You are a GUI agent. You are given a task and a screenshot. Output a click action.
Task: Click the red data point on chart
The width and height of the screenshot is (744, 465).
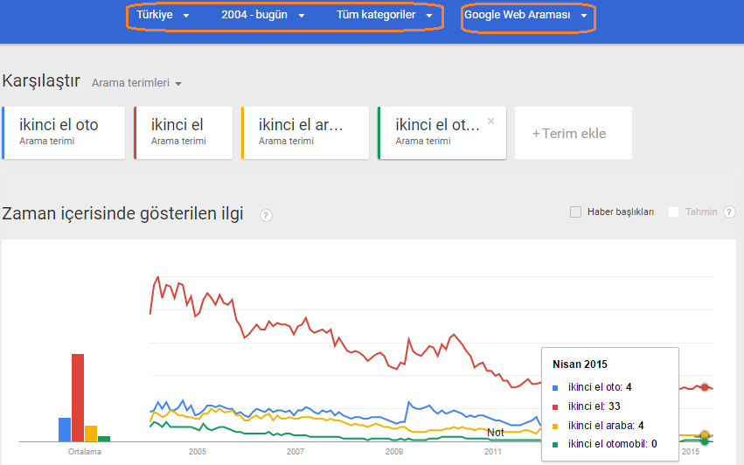(x=705, y=387)
